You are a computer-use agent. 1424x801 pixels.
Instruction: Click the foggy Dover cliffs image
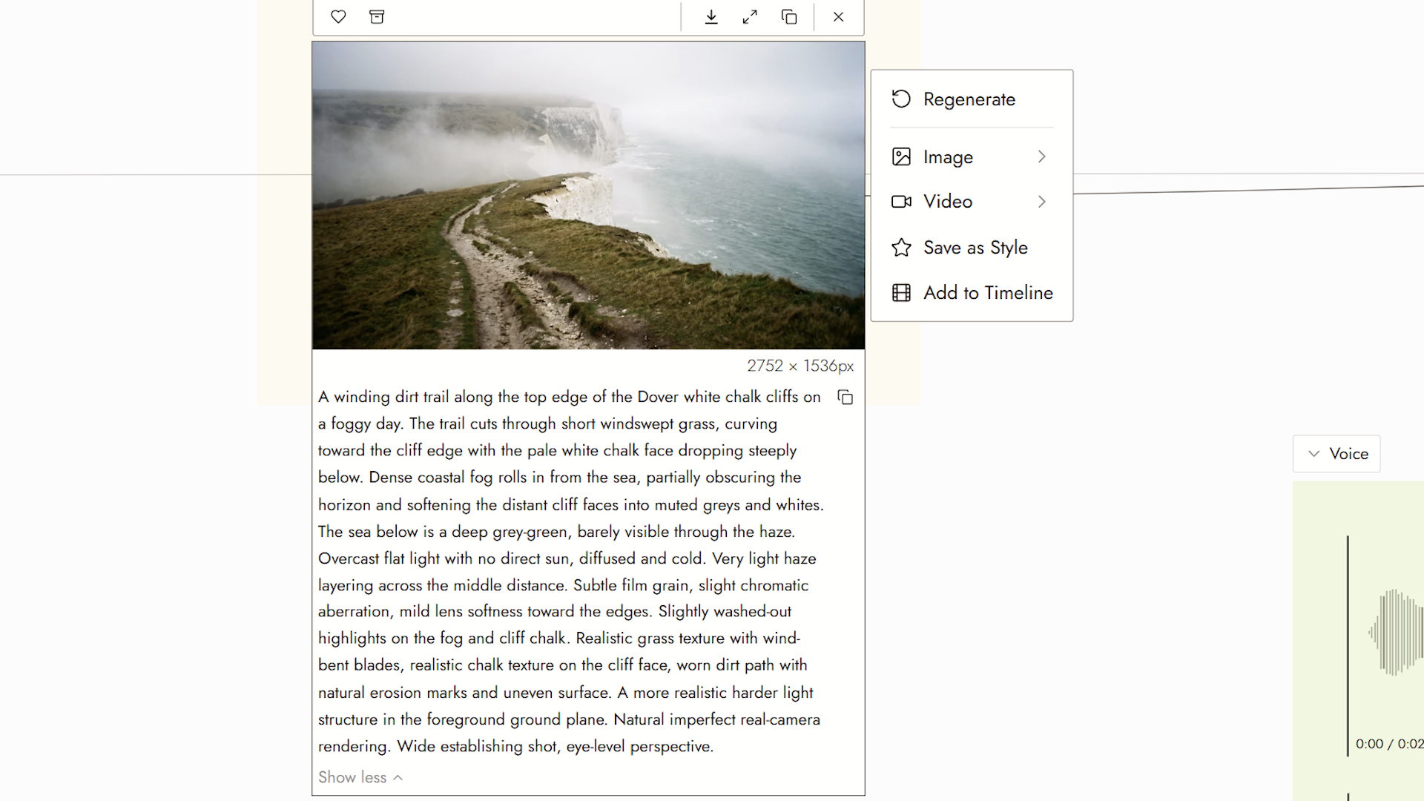[x=588, y=195]
